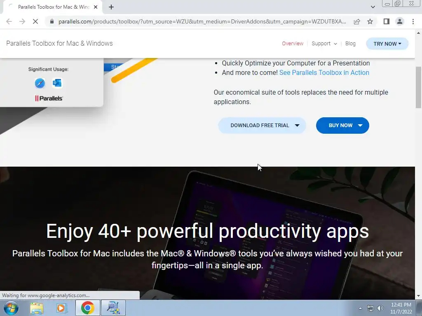Viewport: 422px width, 316px height.
Task: Click scrollbar down arrow
Action: [418, 296]
